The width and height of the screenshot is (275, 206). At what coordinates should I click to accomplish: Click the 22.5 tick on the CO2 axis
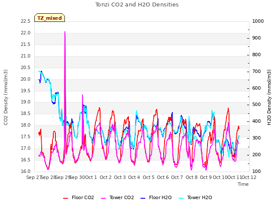26,21
